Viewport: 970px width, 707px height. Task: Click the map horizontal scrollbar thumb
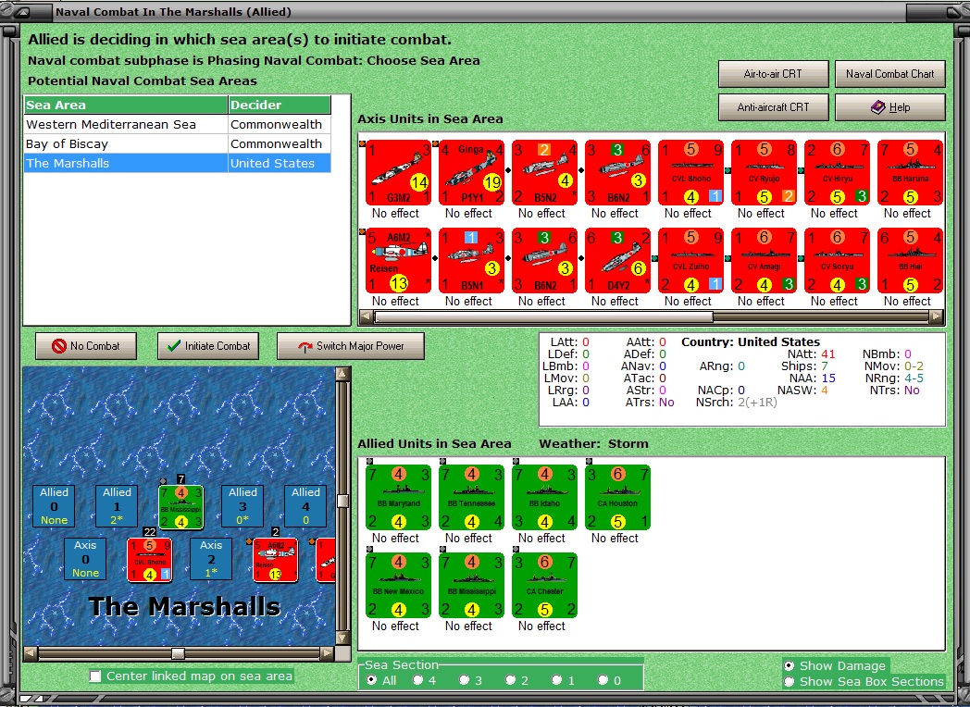pyautogui.click(x=178, y=653)
